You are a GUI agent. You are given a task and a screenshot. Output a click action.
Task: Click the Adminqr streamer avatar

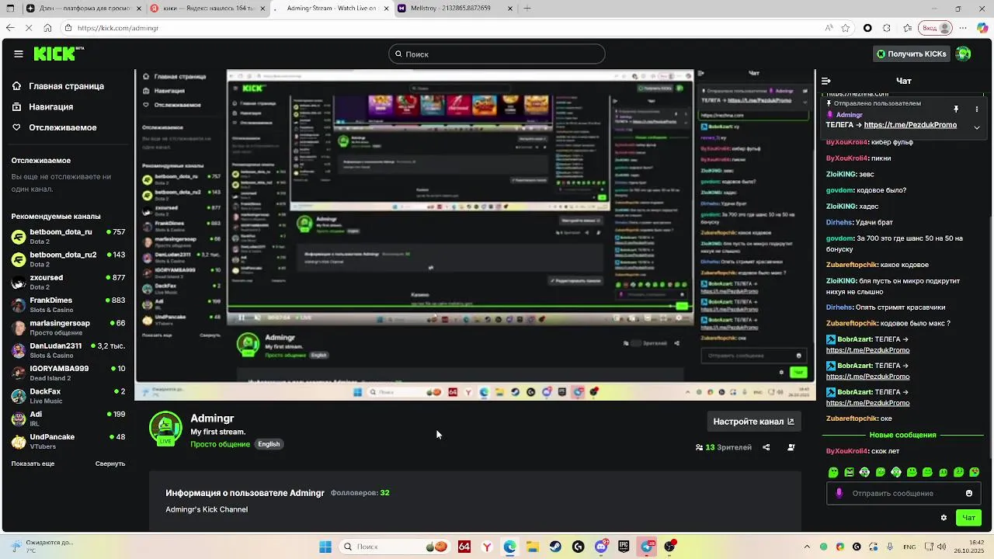(x=165, y=428)
